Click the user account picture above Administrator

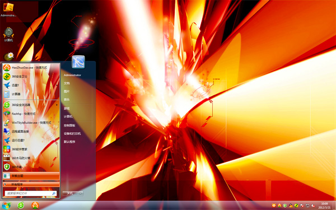[78, 62]
